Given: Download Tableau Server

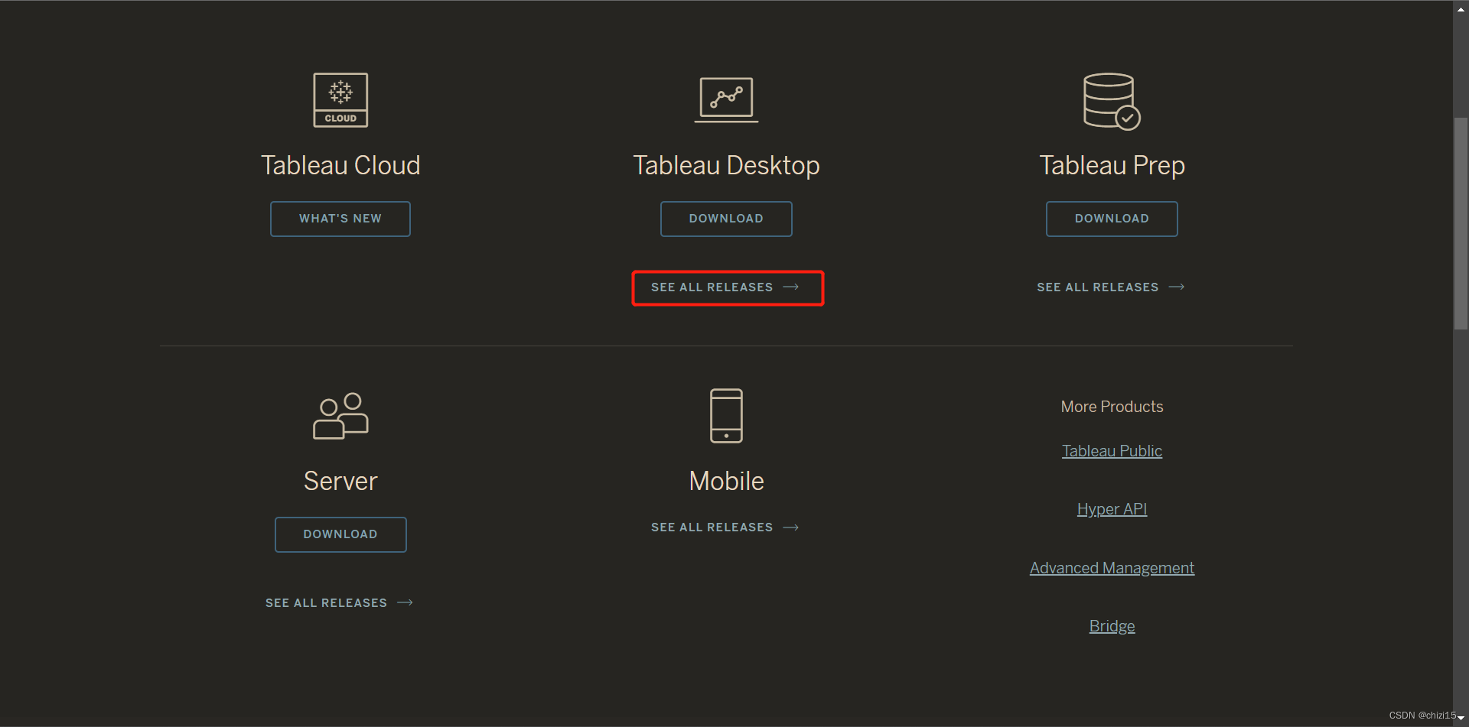Looking at the screenshot, I should pos(340,534).
